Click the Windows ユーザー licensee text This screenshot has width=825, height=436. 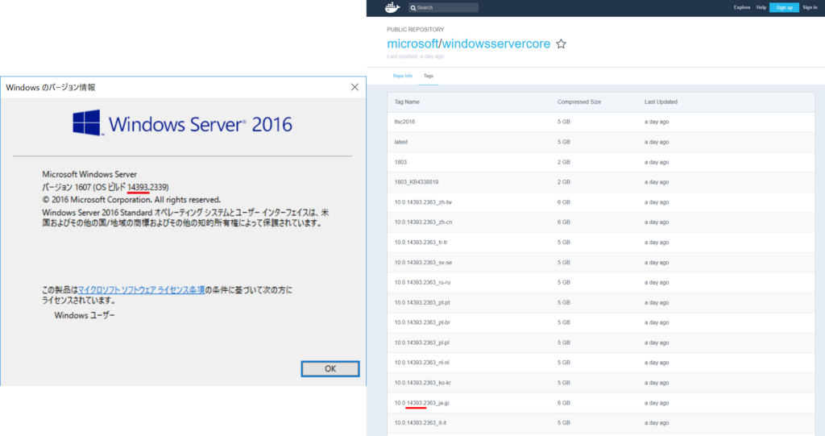click(x=84, y=315)
